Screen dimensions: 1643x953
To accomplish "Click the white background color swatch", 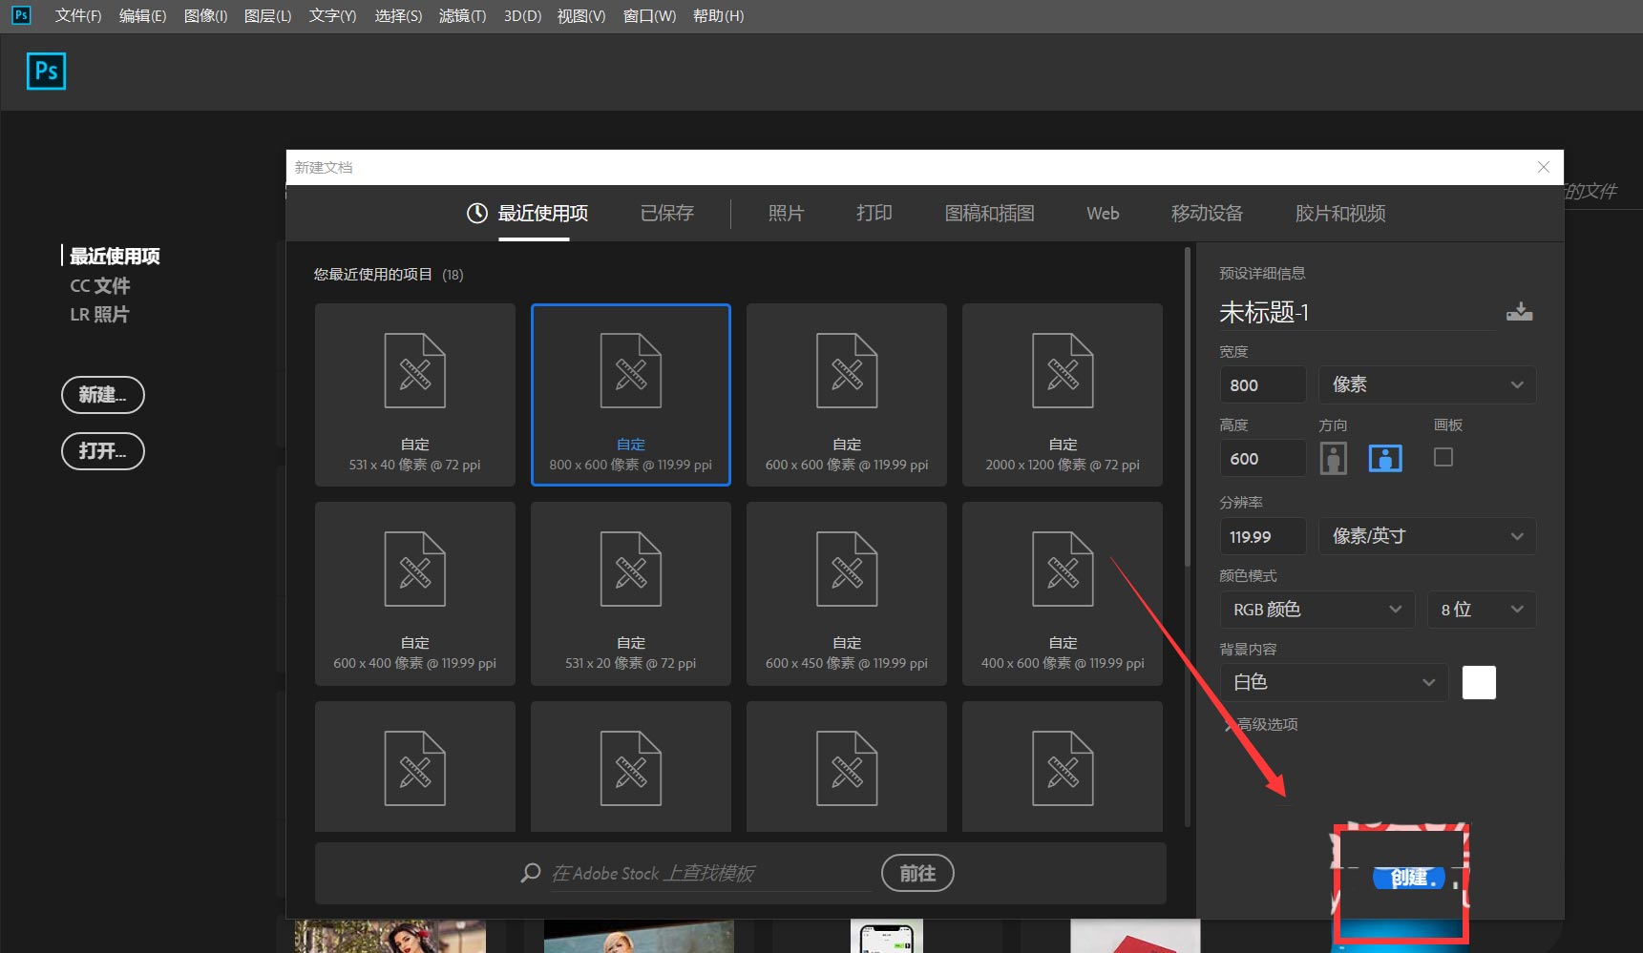I will click(x=1479, y=682).
